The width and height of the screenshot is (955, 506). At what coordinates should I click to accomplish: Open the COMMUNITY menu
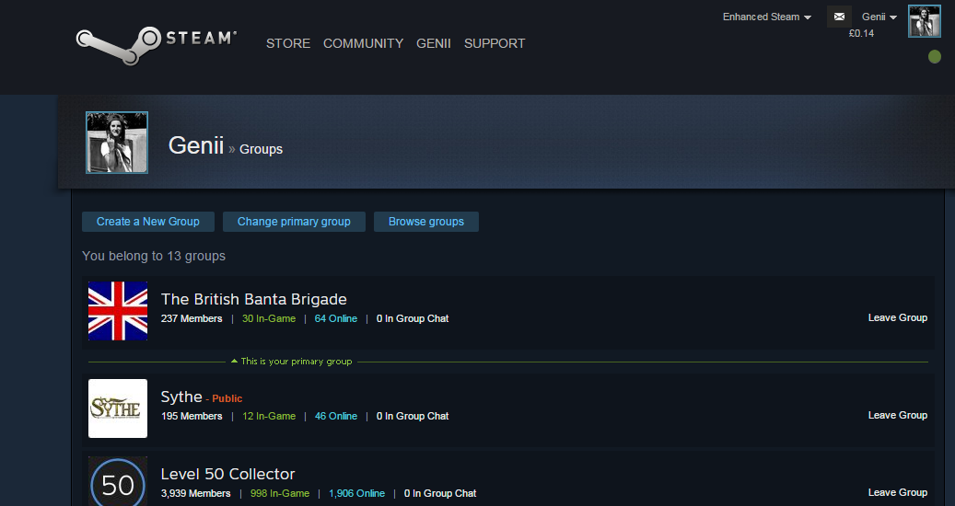pyautogui.click(x=363, y=43)
